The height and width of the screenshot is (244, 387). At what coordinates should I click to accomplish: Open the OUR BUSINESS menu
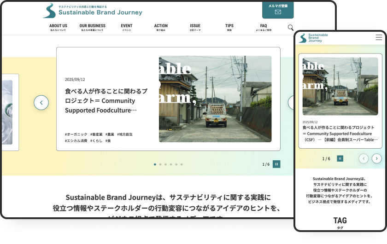pyautogui.click(x=92, y=27)
